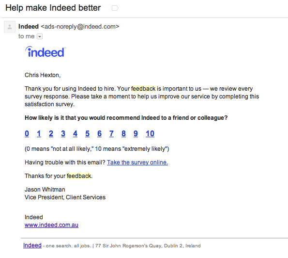Image resolution: width=288 pixels, height=258 pixels.
Task: Click the sender name Indeed
Action: (x=29, y=27)
